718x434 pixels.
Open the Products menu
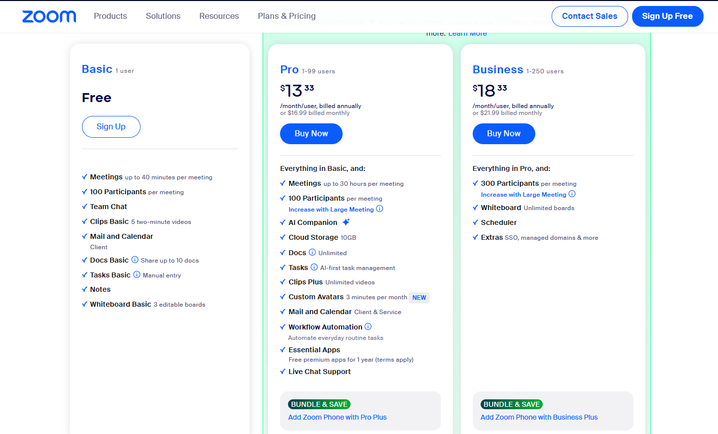pyautogui.click(x=110, y=16)
